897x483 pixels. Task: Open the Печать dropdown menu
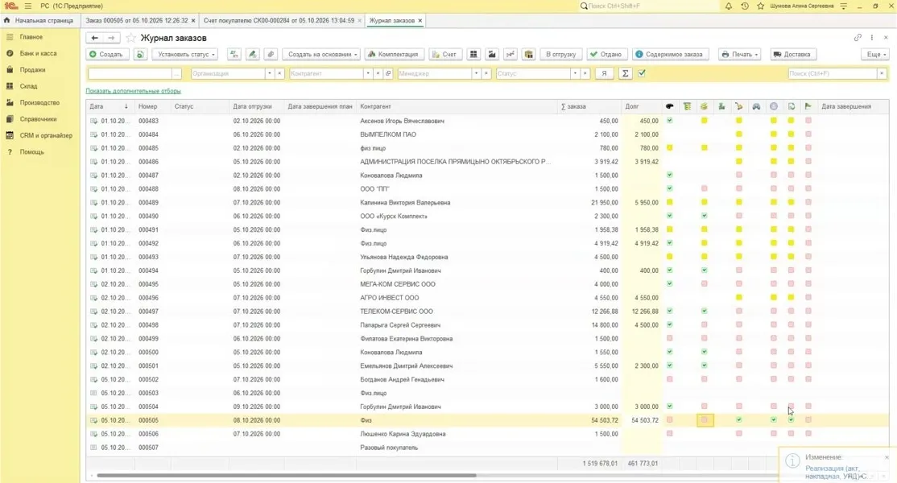740,54
